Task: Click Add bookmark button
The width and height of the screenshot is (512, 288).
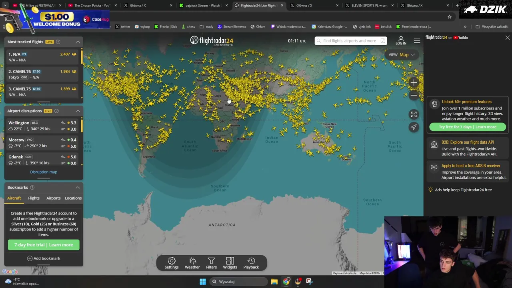Action: [x=44, y=258]
